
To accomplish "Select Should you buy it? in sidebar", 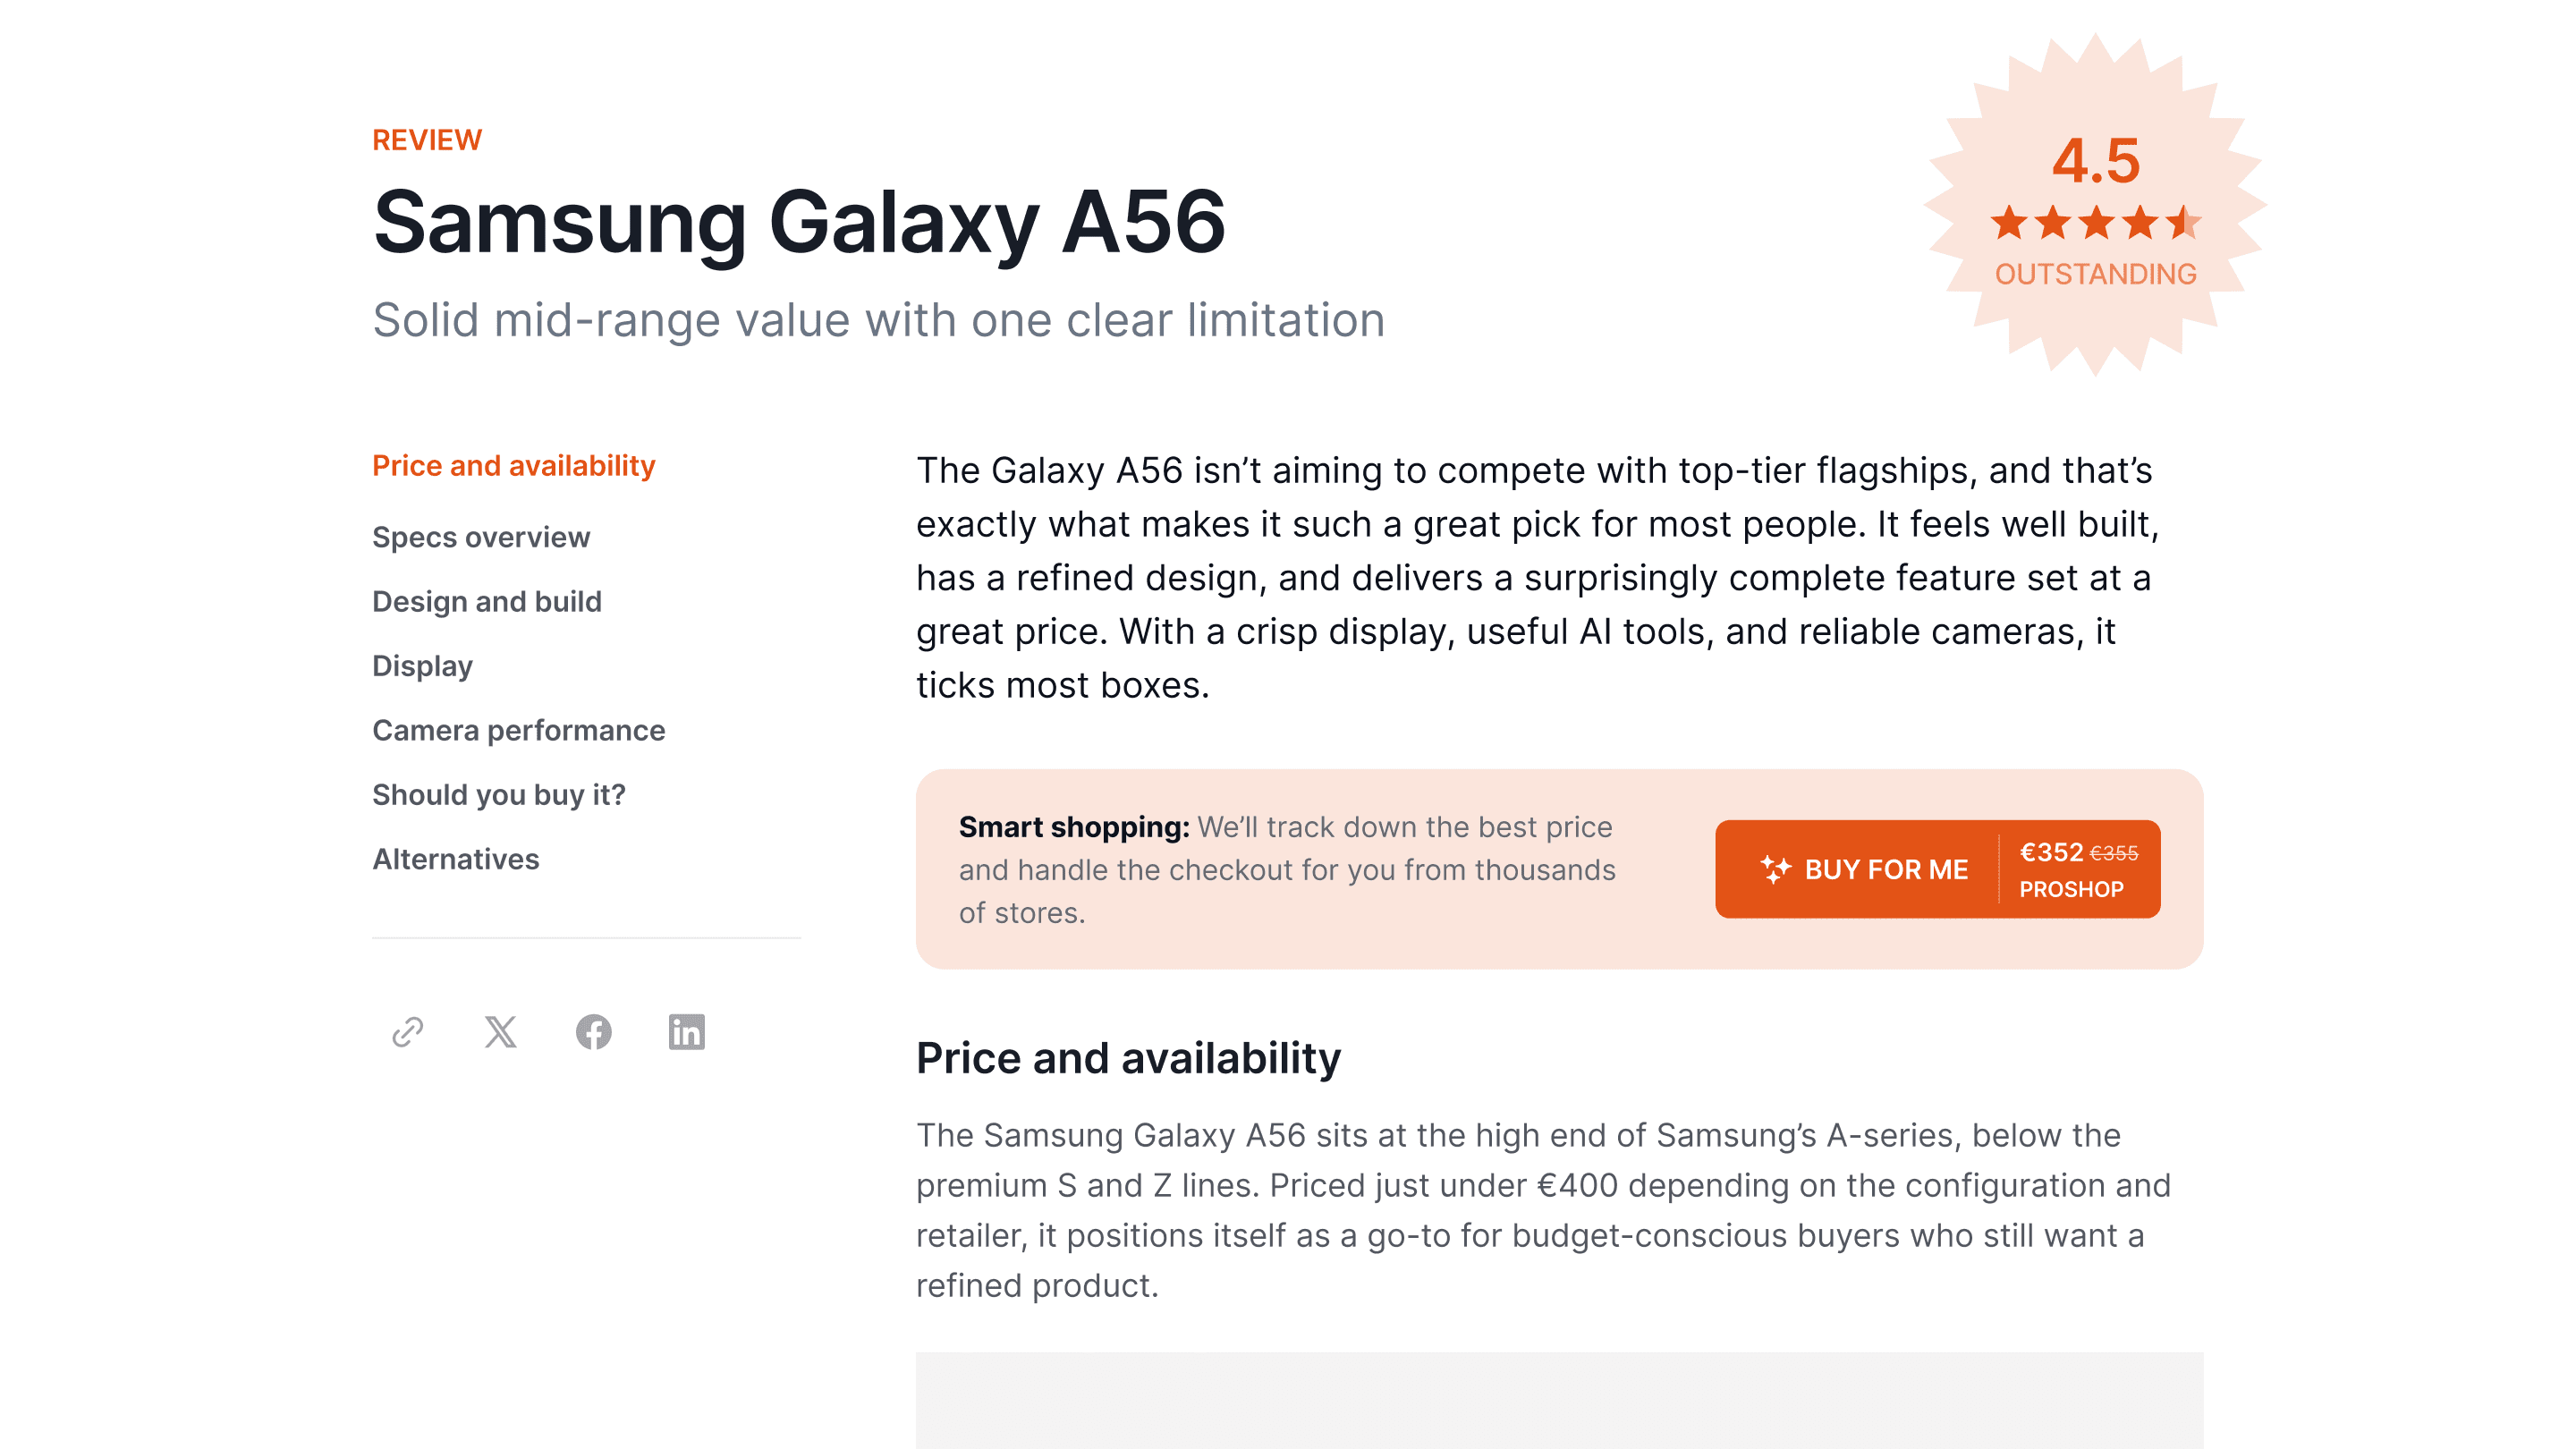I will (500, 794).
